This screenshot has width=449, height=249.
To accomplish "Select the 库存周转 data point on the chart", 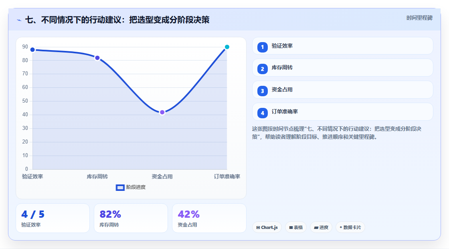I will [x=97, y=58].
